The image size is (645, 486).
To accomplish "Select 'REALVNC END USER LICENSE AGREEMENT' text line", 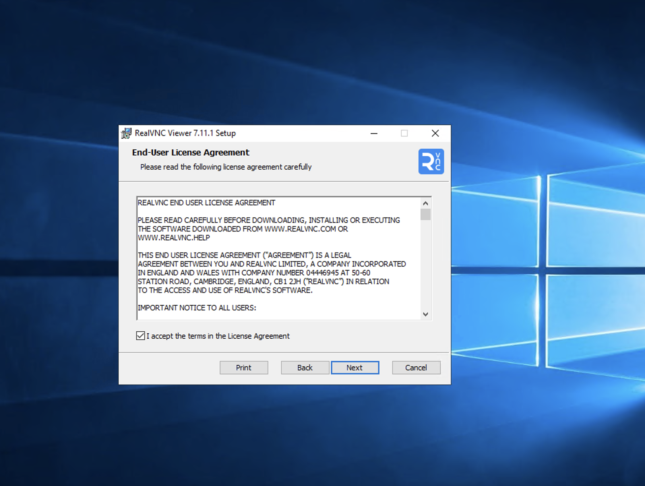I will [206, 203].
